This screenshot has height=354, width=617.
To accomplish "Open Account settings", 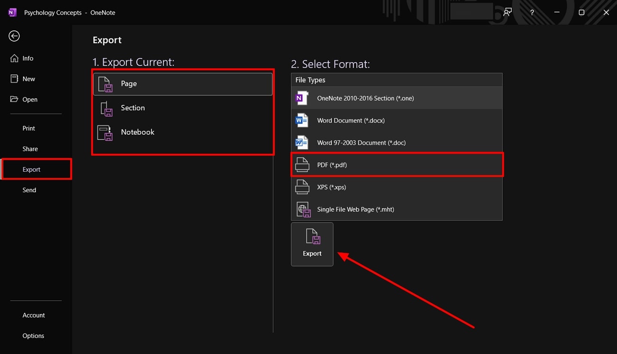I will coord(36,315).
